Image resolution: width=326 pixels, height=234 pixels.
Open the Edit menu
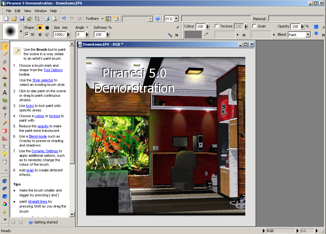pos(18,11)
